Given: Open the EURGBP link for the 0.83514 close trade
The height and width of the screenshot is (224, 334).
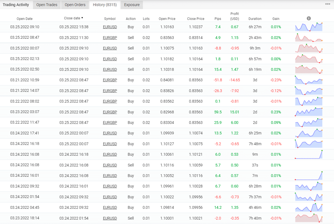Looking at the screenshot, I should pos(110,38).
